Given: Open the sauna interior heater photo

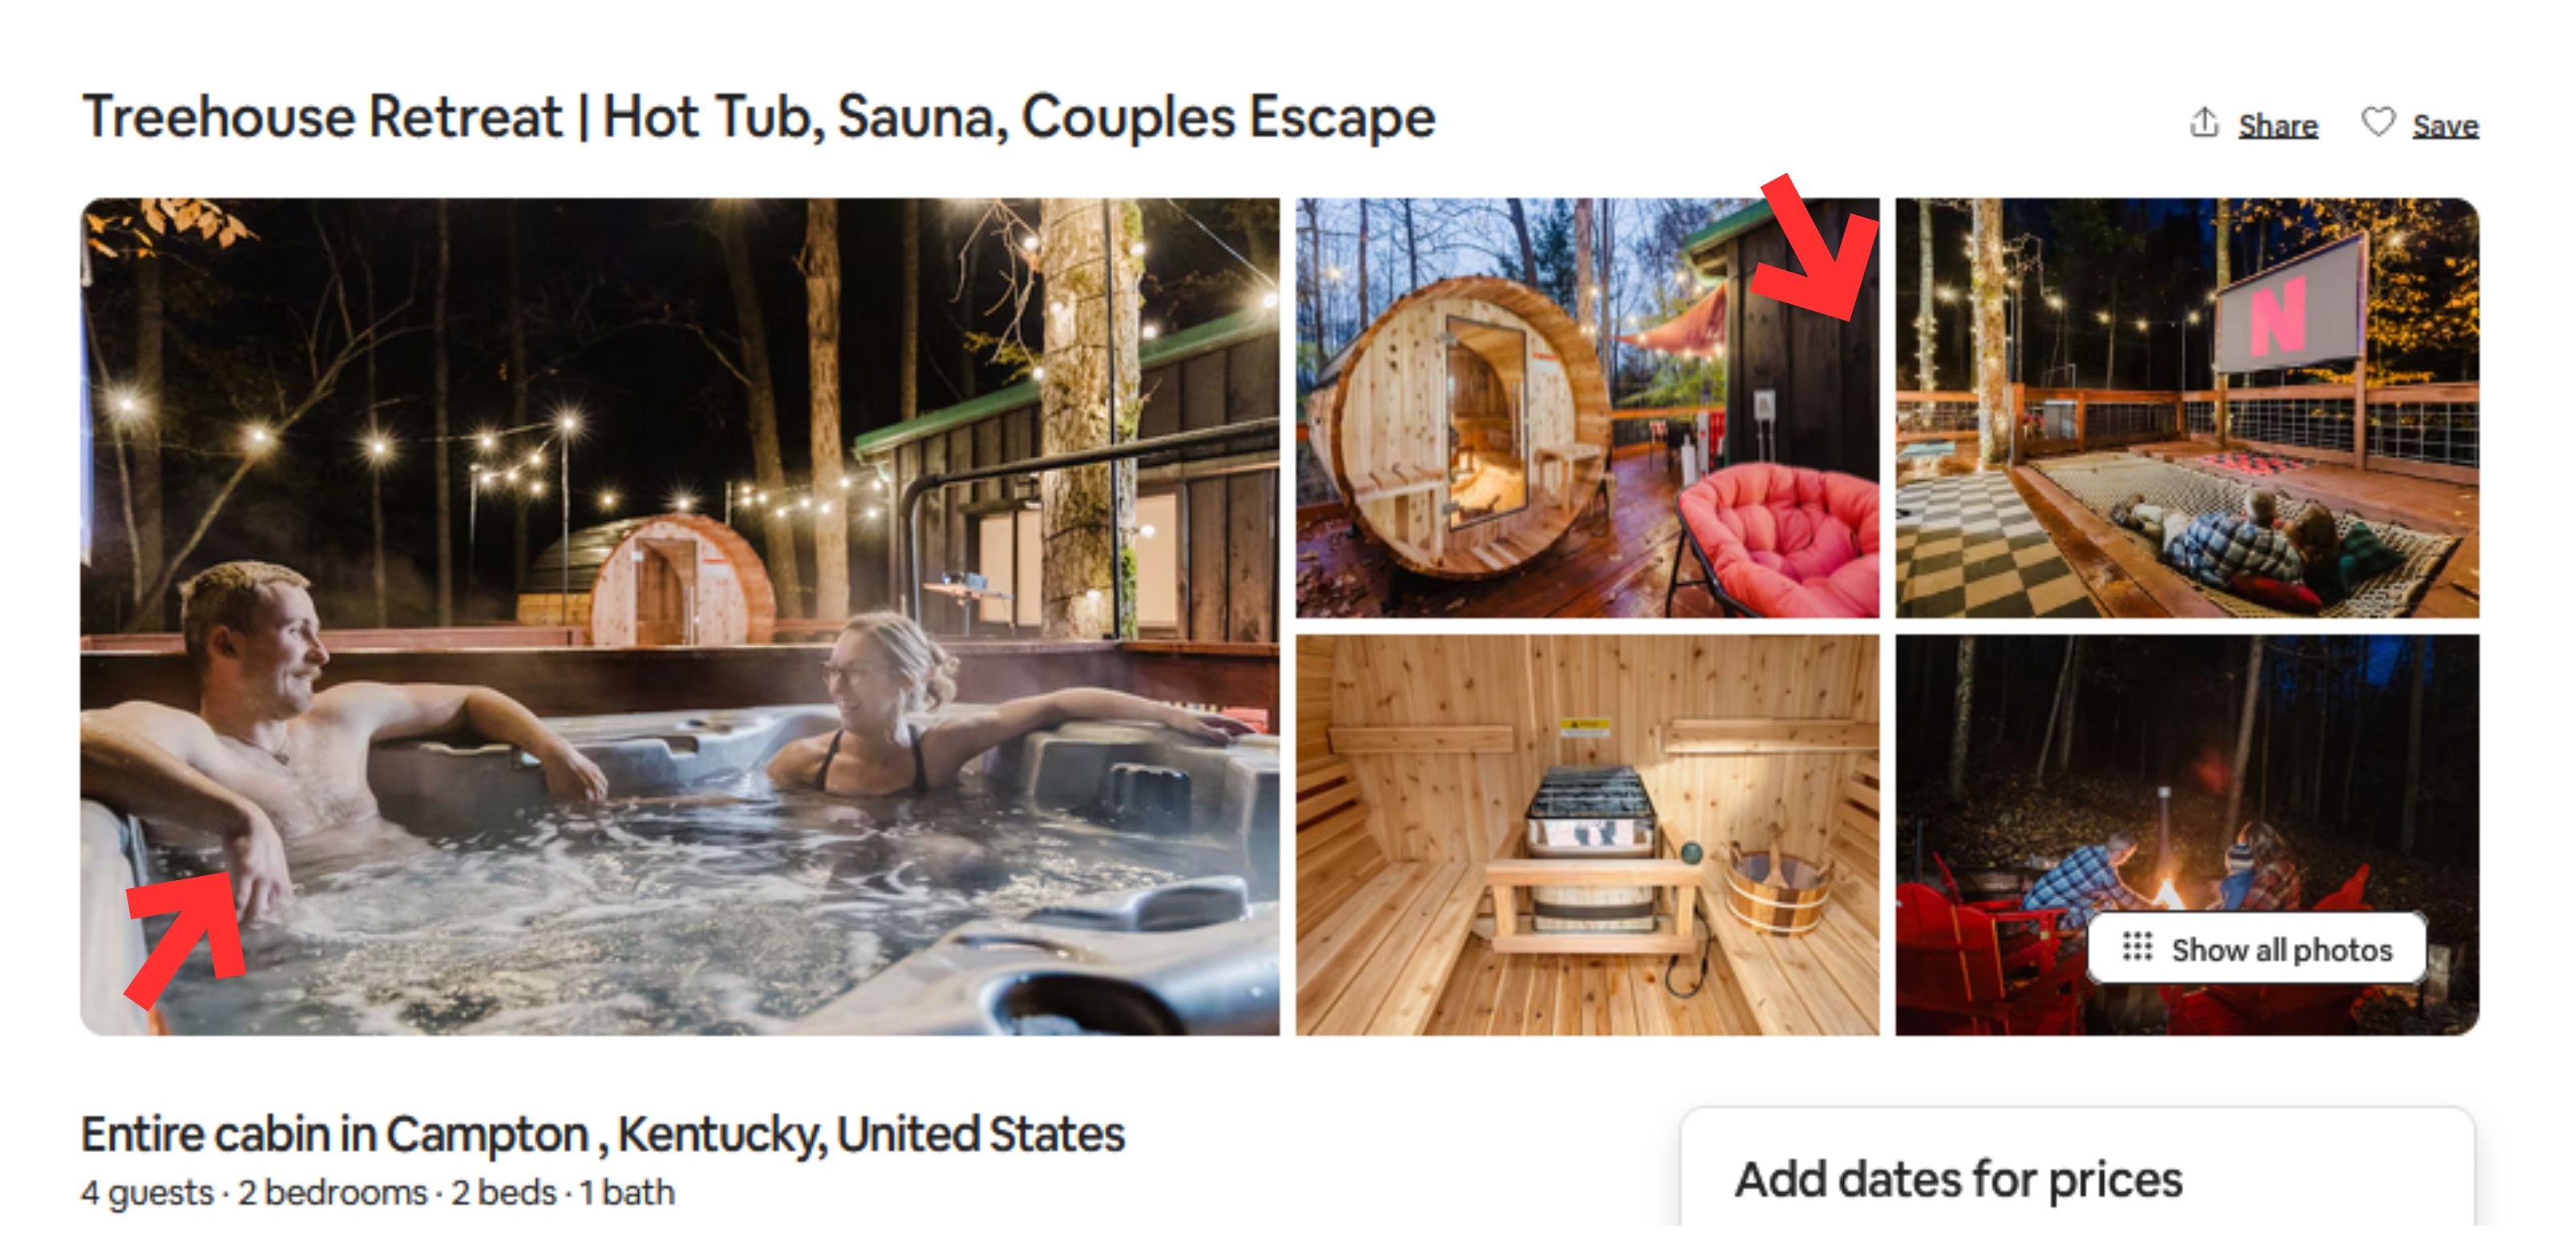Looking at the screenshot, I should pos(1587,835).
